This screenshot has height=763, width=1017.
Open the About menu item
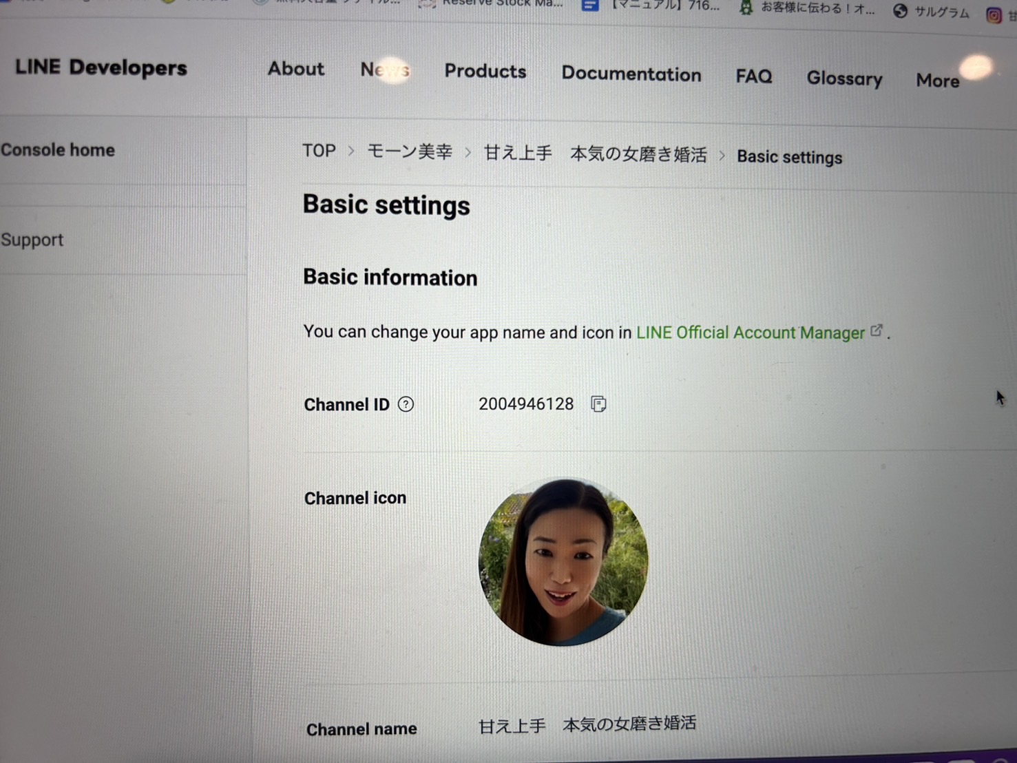coord(296,69)
